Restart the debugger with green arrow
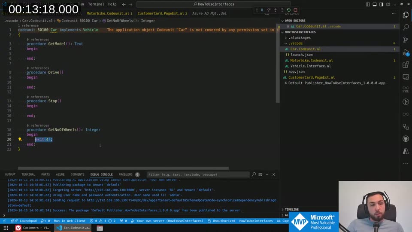This screenshot has height=232, width=412. pyautogui.click(x=289, y=10)
